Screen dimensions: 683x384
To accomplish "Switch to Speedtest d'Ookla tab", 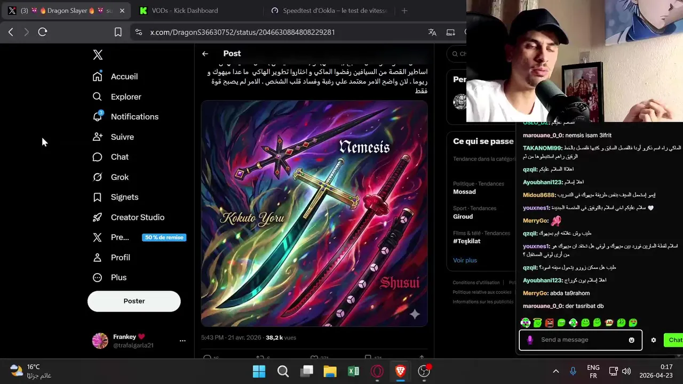I will click(x=330, y=11).
